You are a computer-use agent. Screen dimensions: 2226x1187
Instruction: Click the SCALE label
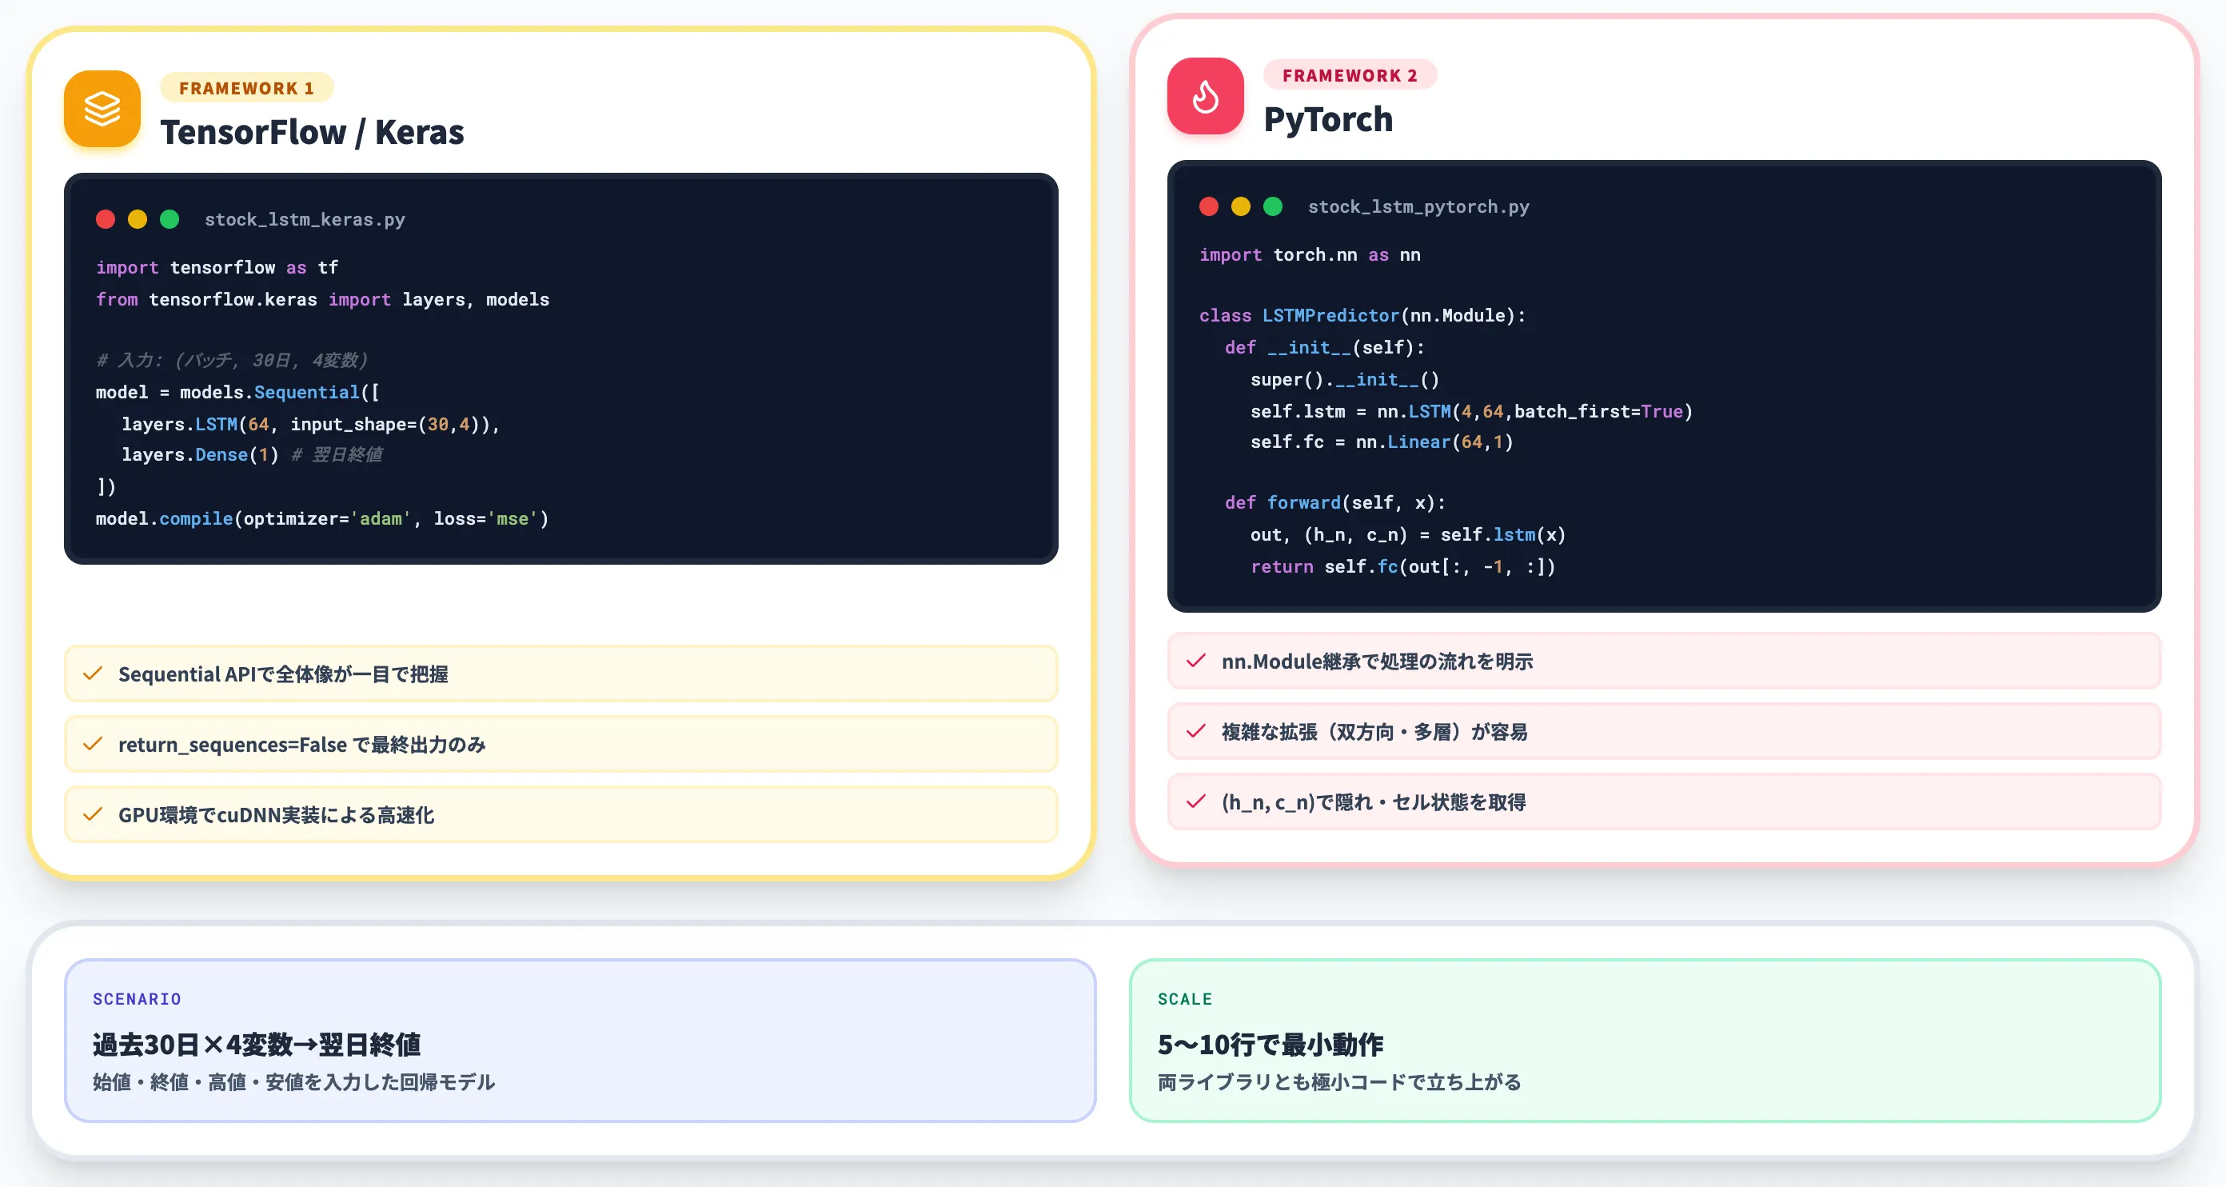(x=1185, y=999)
